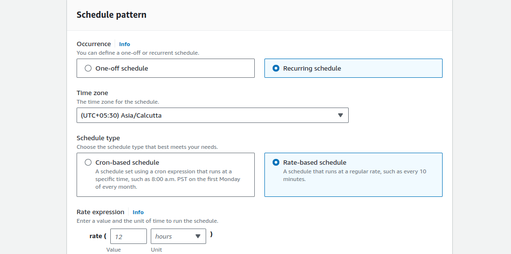Viewport: 511px width, 254px height.
Task: Click the 'Schedule pattern' section heading
Action: 111,14
